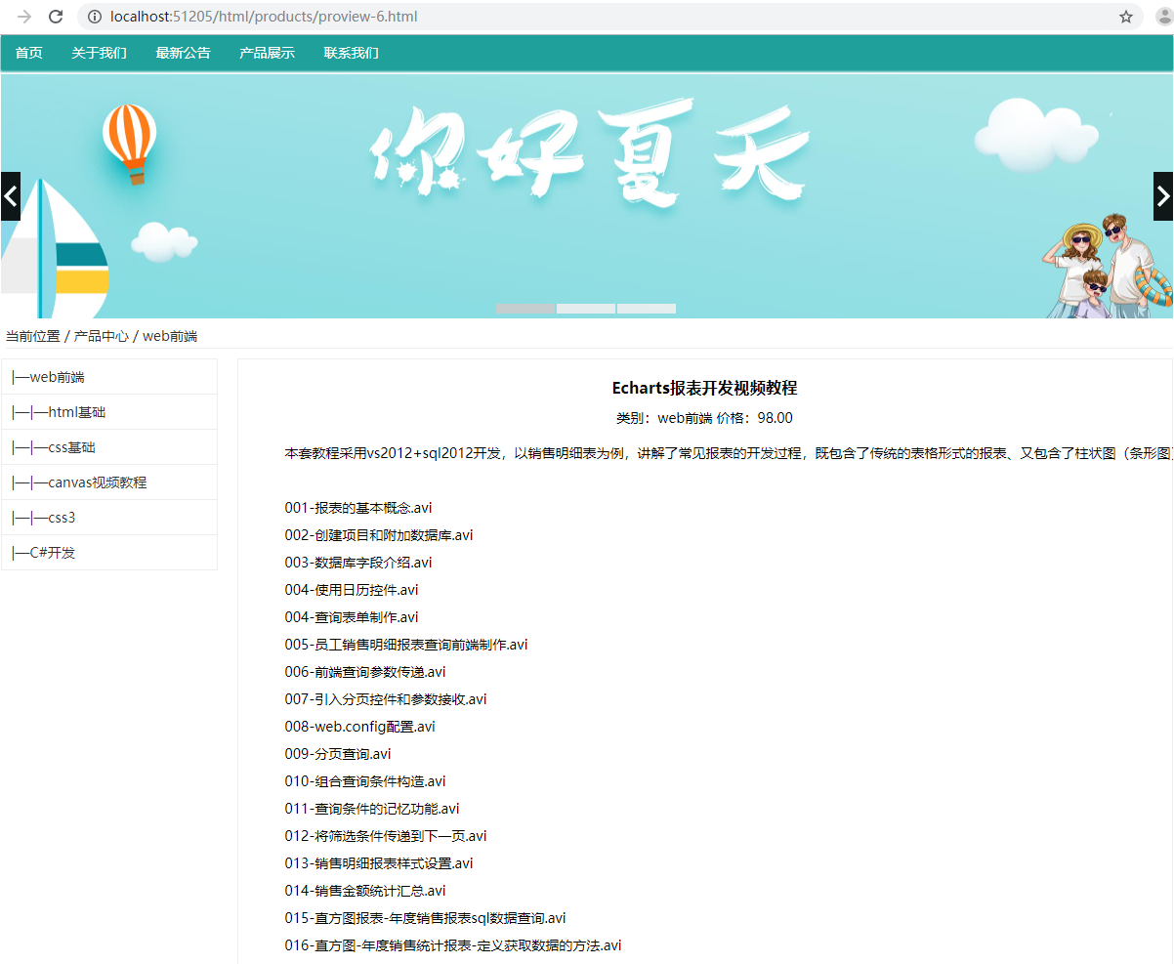Click the 002-创建项目和附加数据库.avi line

pyautogui.click(x=379, y=535)
